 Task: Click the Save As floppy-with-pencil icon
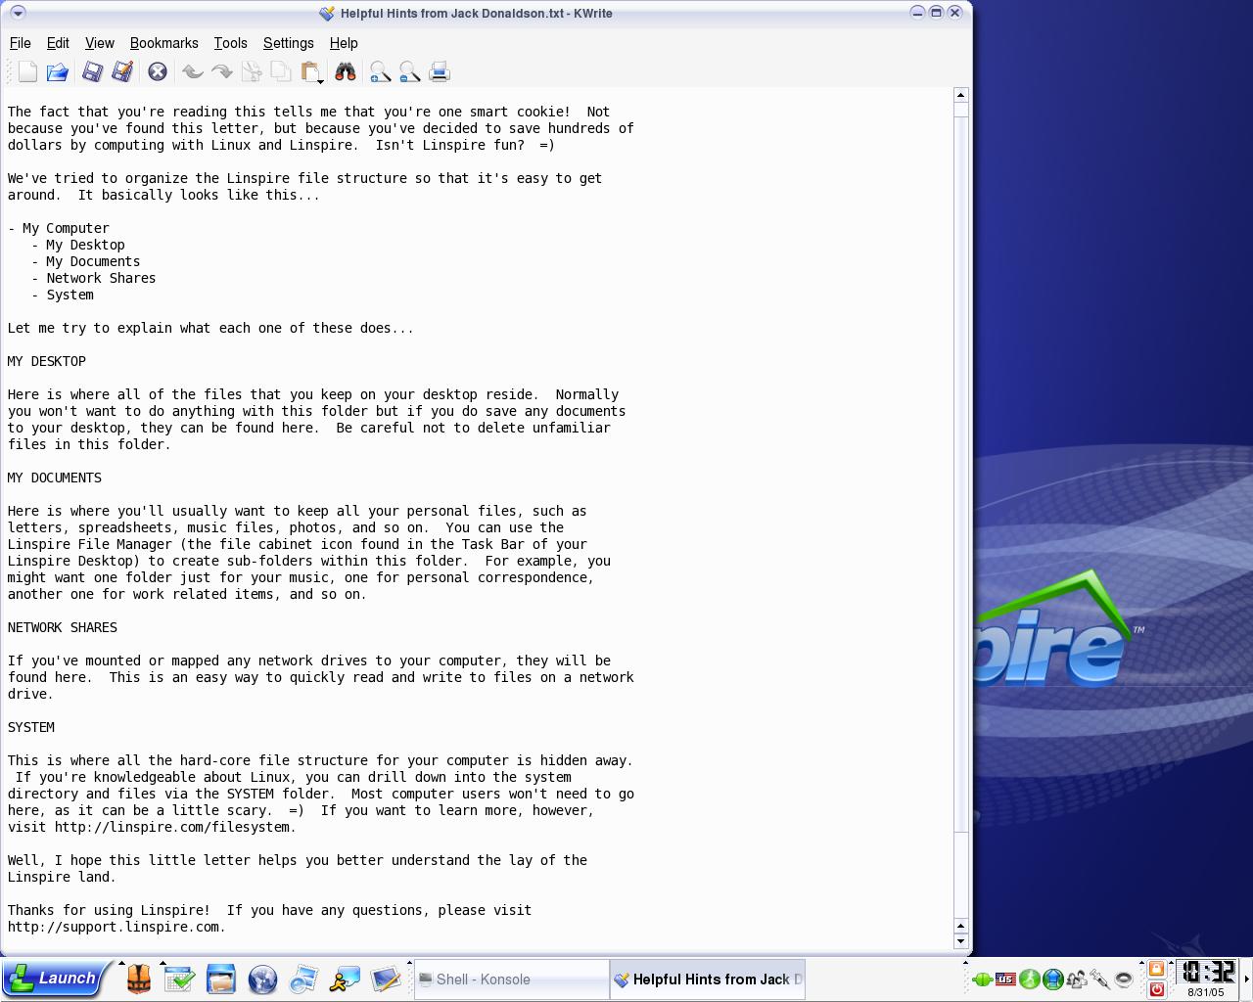(122, 71)
